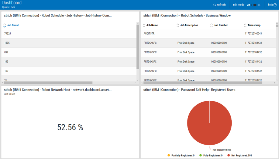The height and width of the screenshot is (159, 279).
Task: Click the Refresh icon in header
Action: pyautogui.click(x=215, y=5)
